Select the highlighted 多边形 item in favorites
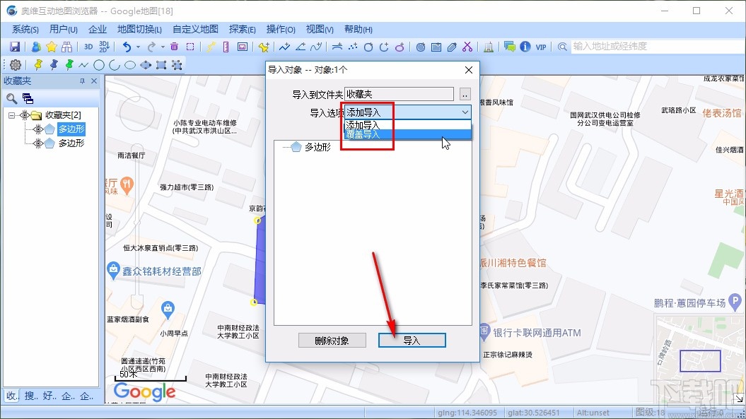This screenshot has height=419, width=746. [71, 129]
